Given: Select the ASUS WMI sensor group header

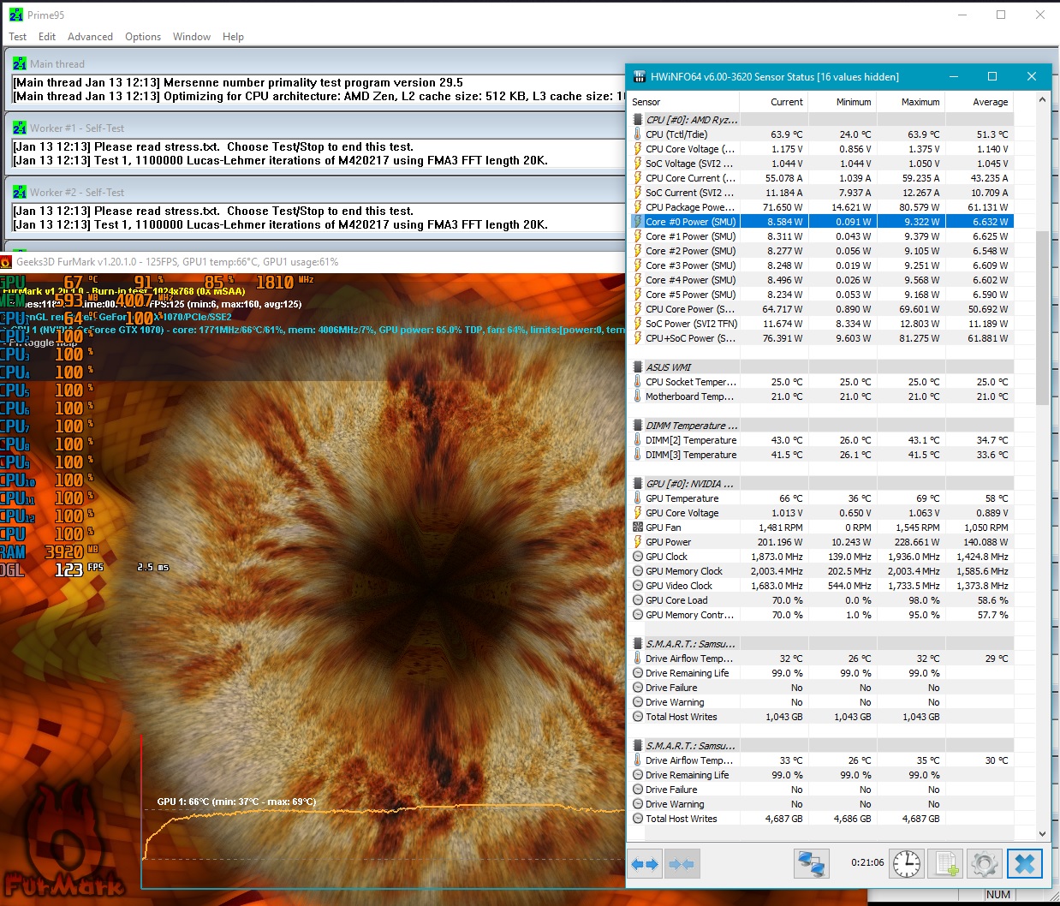Looking at the screenshot, I should pos(821,367).
